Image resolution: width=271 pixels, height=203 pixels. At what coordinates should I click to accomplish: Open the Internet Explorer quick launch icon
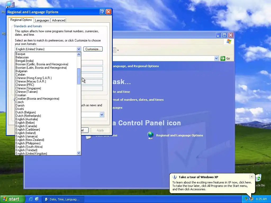coord(31,199)
